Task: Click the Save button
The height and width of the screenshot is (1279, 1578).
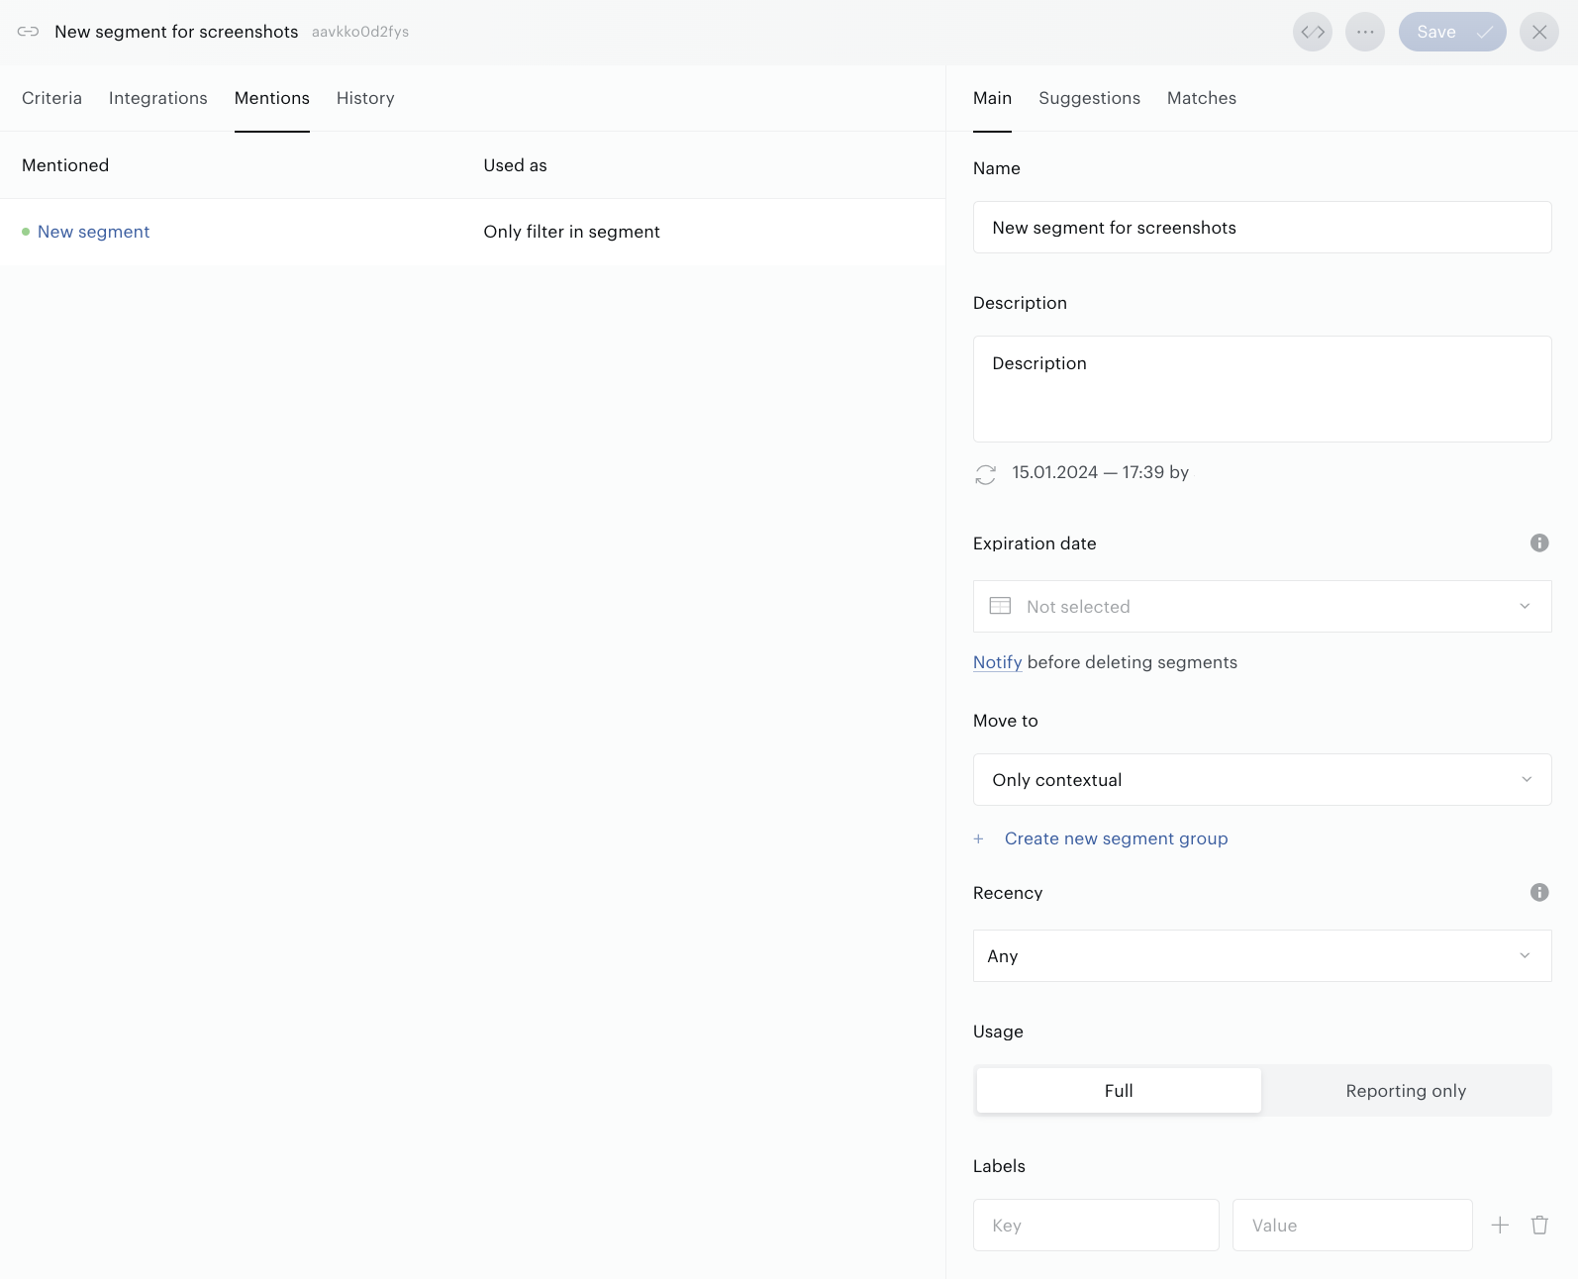Action: (1452, 32)
